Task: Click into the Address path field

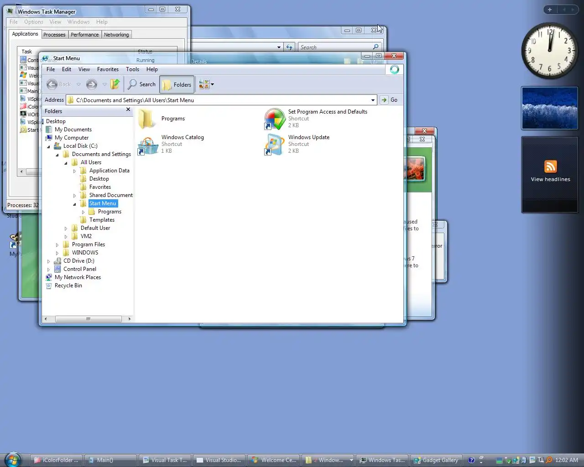Action: click(221, 100)
